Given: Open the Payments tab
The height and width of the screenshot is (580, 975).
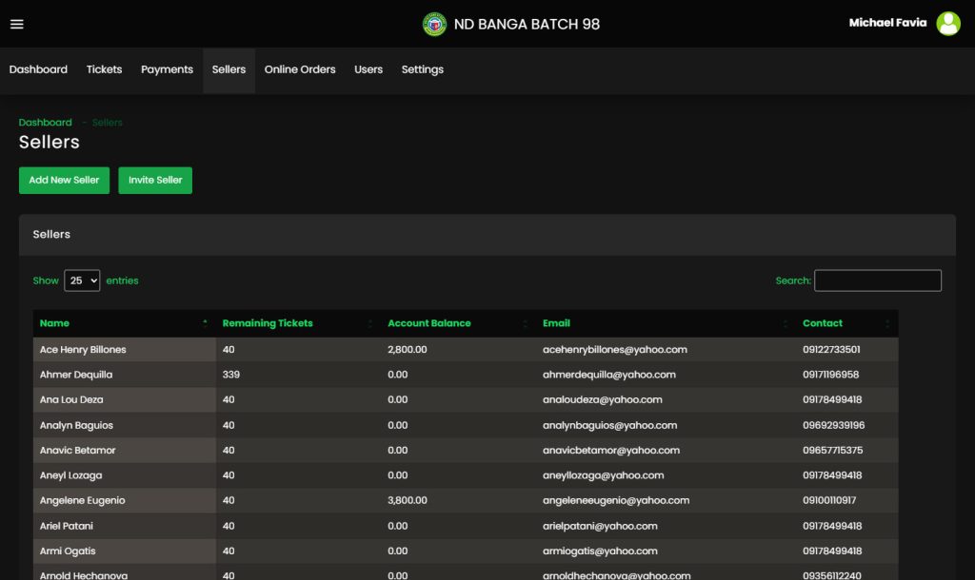Looking at the screenshot, I should [x=167, y=69].
